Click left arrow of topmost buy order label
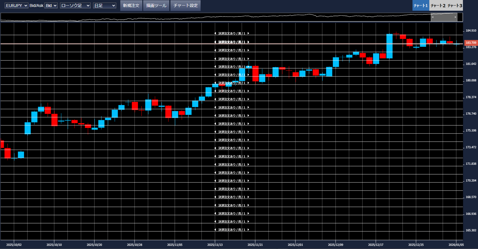The width and height of the screenshot is (478, 249). [x=215, y=34]
